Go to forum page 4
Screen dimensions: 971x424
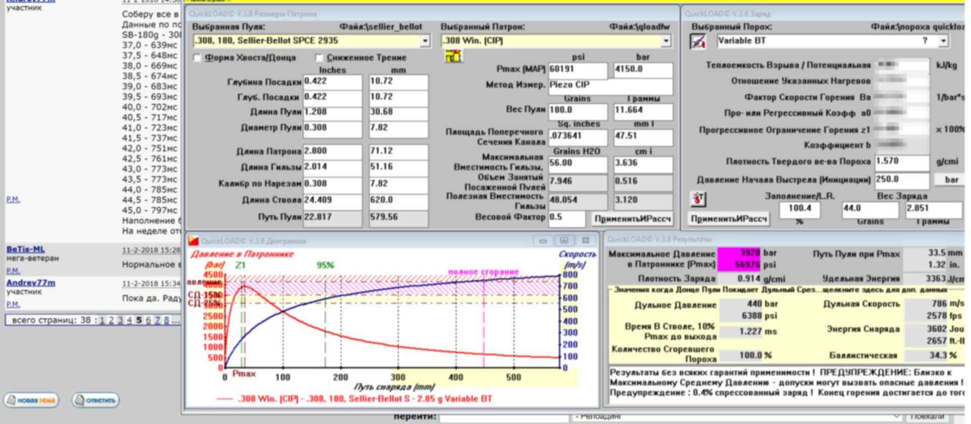coord(129,320)
